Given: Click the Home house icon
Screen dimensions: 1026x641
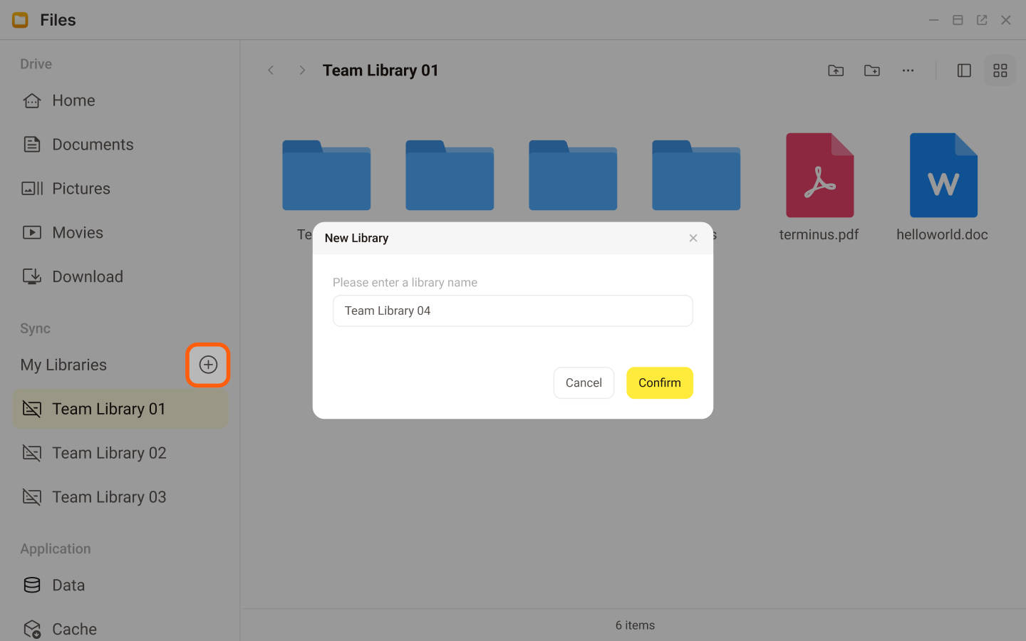Looking at the screenshot, I should [x=32, y=100].
